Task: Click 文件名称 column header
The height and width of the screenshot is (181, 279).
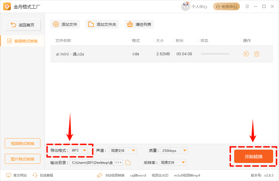Action: [63, 41]
